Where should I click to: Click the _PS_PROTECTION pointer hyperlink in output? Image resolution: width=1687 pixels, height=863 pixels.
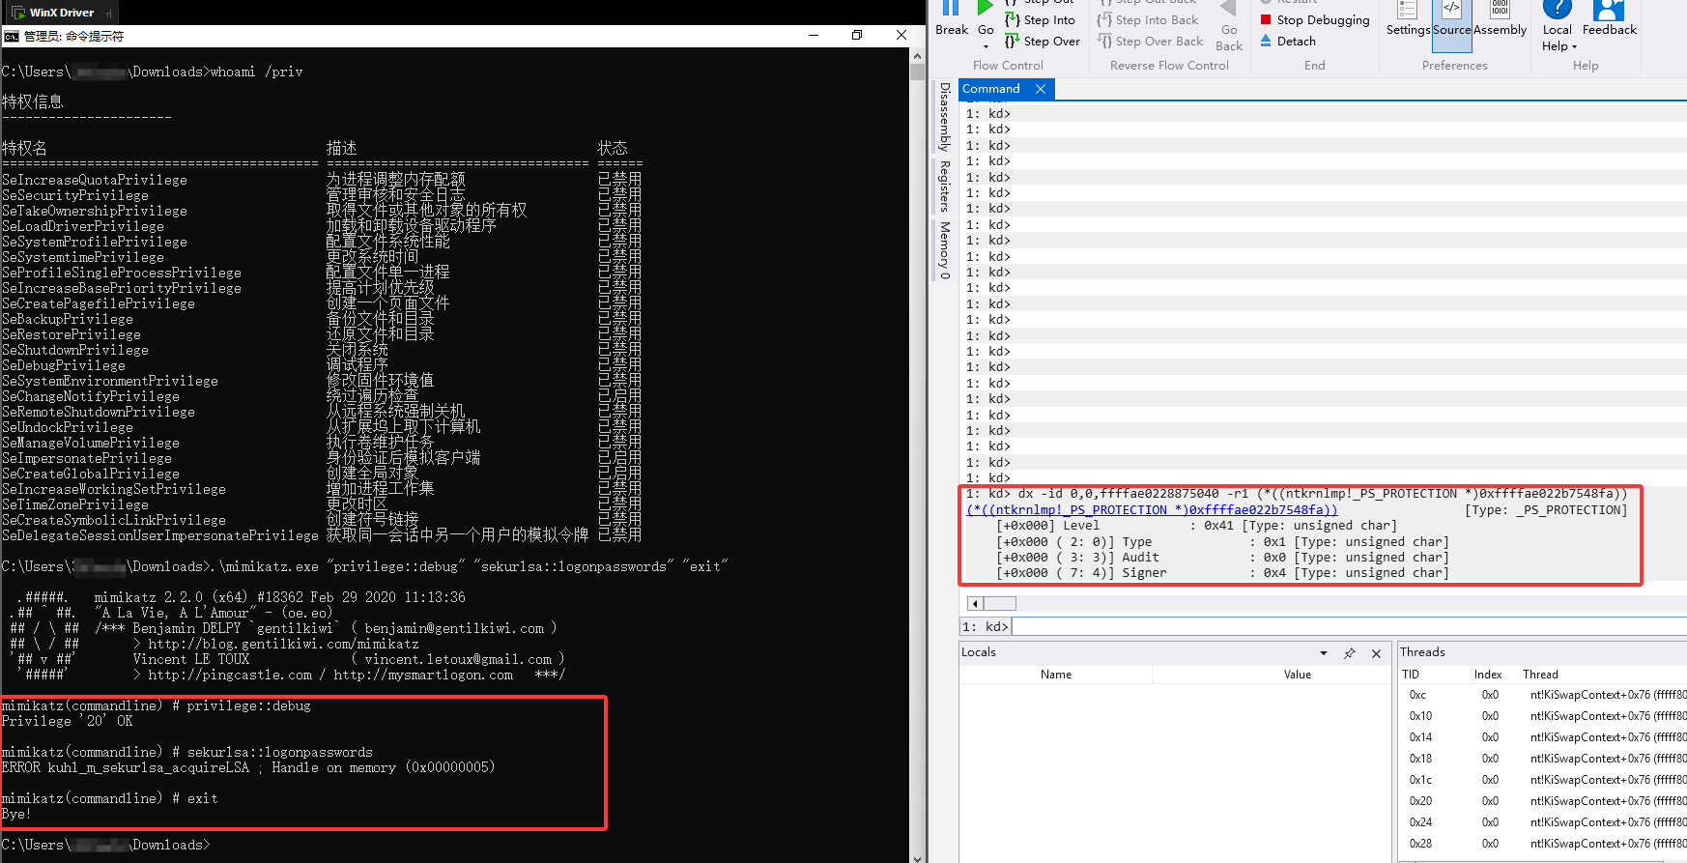tap(1152, 510)
